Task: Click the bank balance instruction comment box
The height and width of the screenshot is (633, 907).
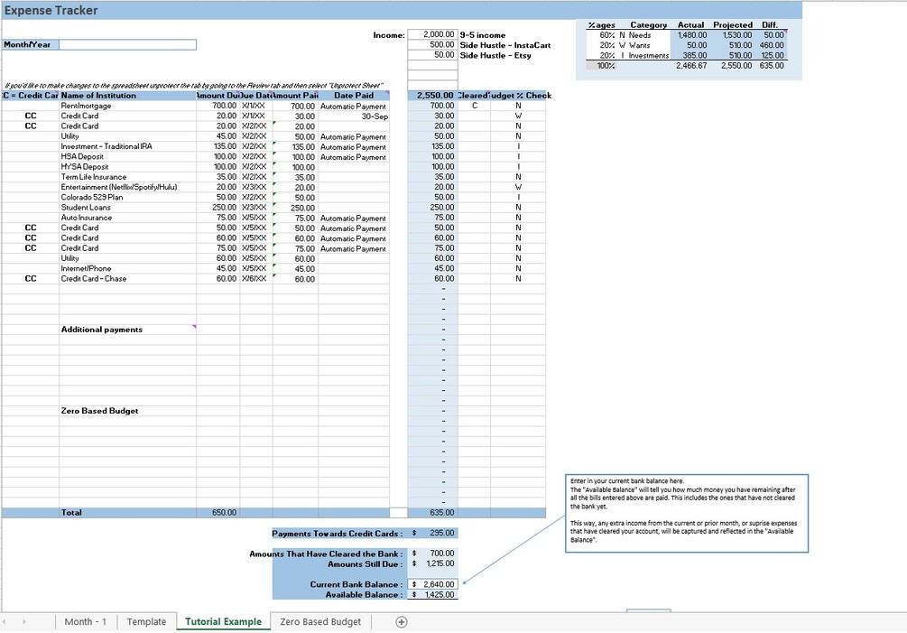Action: pos(687,513)
